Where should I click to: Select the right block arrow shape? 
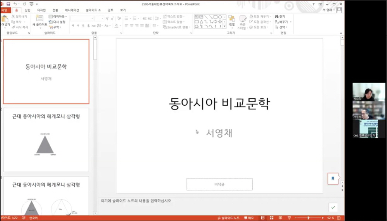pos(215,22)
